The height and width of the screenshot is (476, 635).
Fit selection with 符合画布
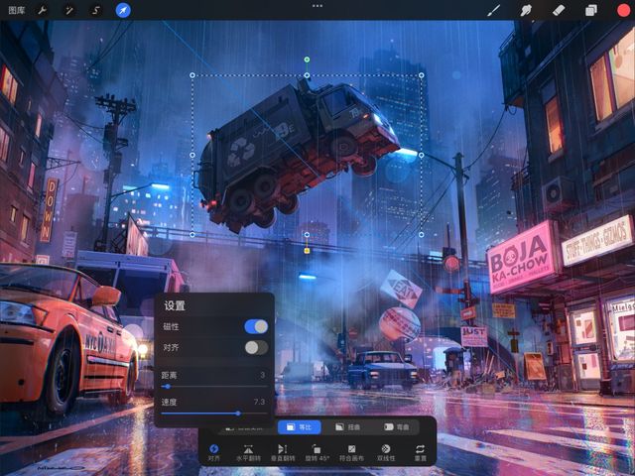(351, 452)
